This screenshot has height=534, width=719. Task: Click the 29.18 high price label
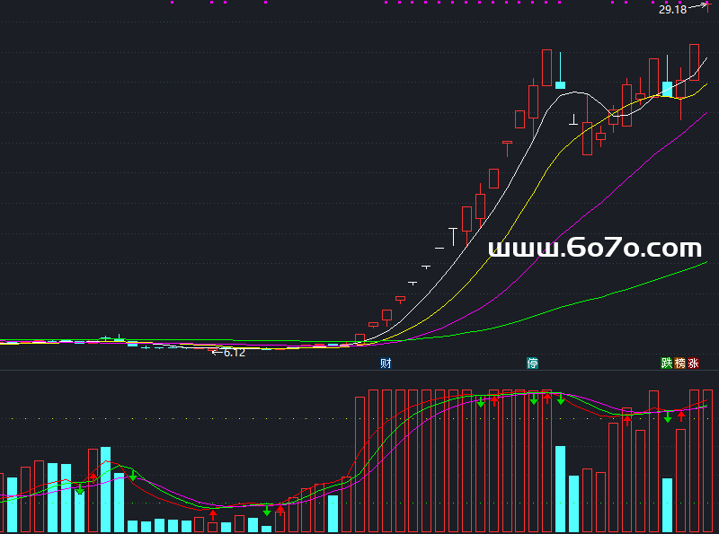(x=672, y=10)
